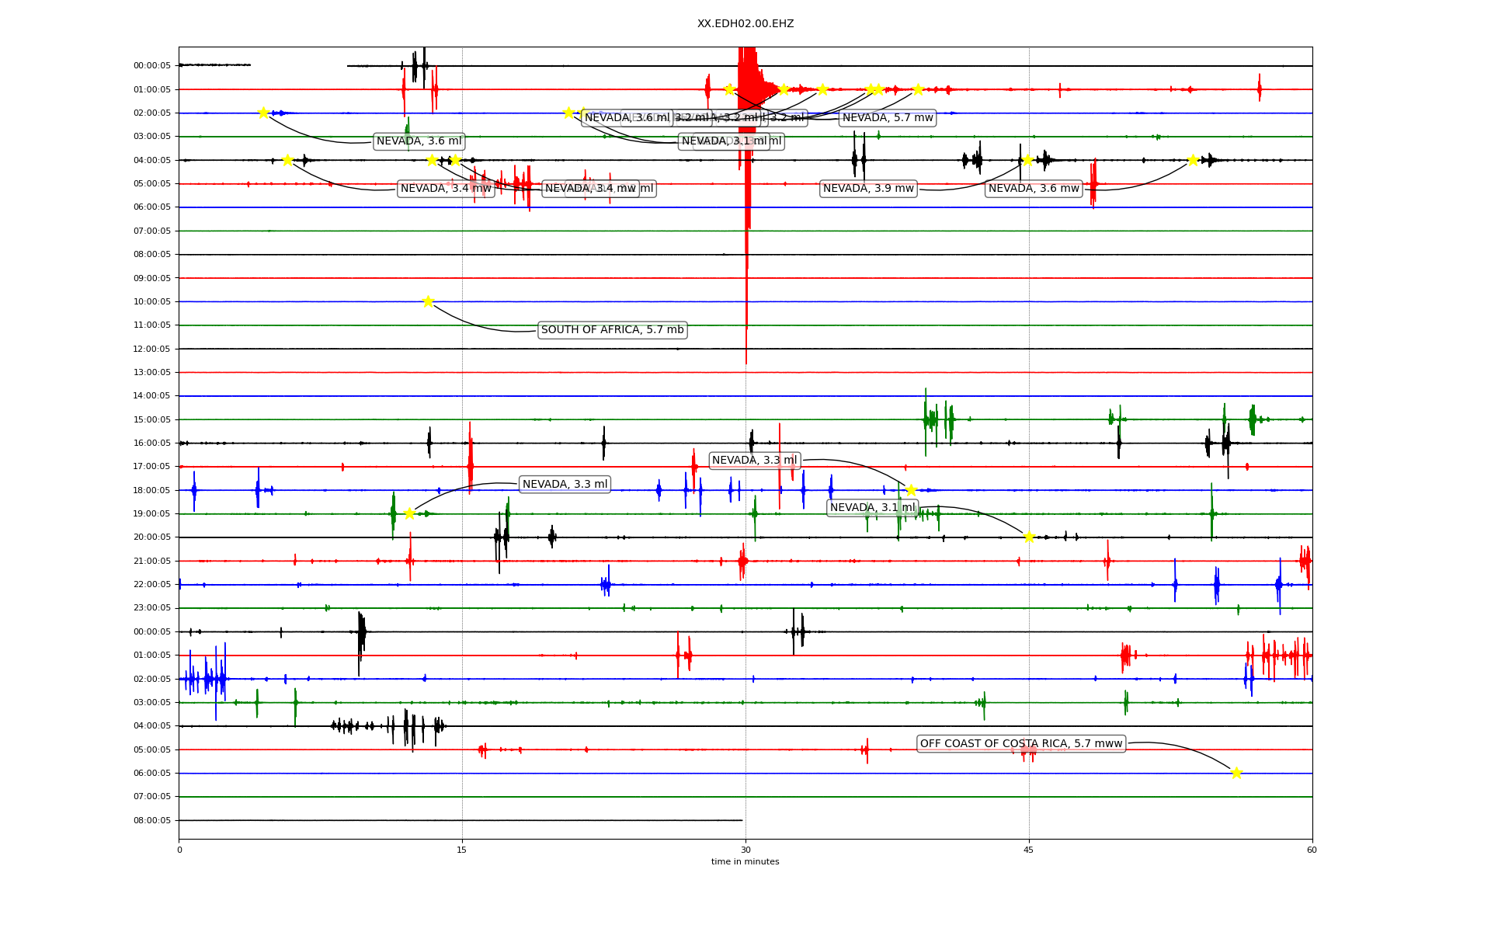Click the star linked to the NEVADA 3.9 mw label

click(1027, 160)
